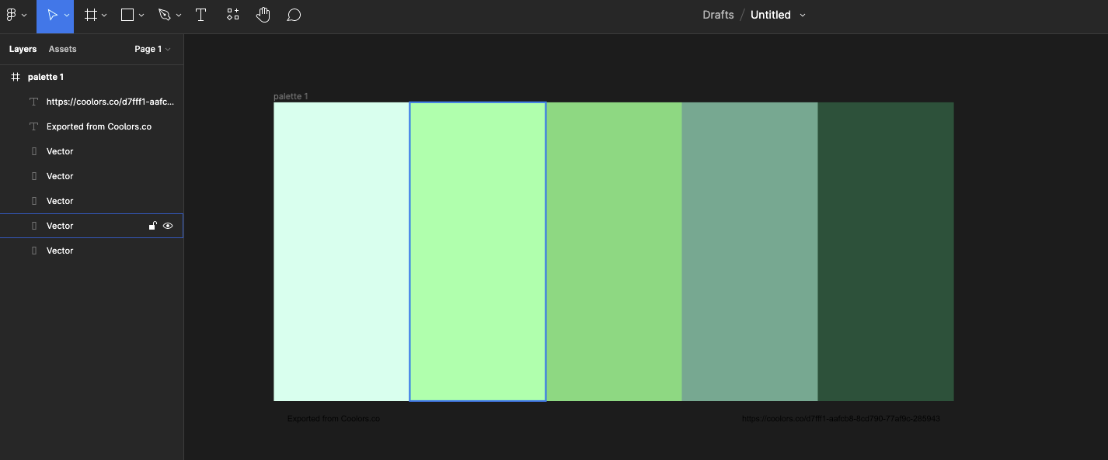Open the main menu dropdown chevron

pos(24,16)
